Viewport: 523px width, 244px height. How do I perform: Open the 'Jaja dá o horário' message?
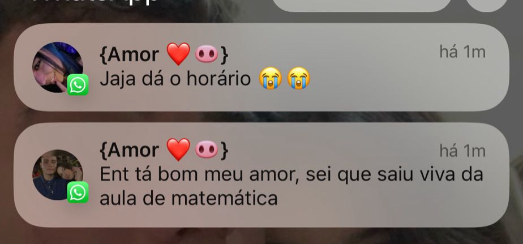pyautogui.click(x=261, y=67)
